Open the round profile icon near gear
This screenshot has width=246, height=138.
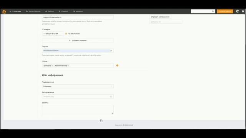[238, 11]
